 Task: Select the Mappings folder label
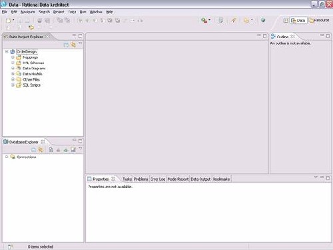coord(30,57)
